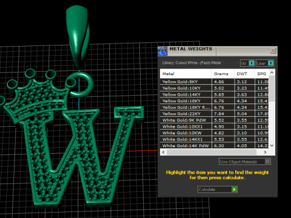Click the 7.84 grams cell
291x218 pixels.
point(223,114)
